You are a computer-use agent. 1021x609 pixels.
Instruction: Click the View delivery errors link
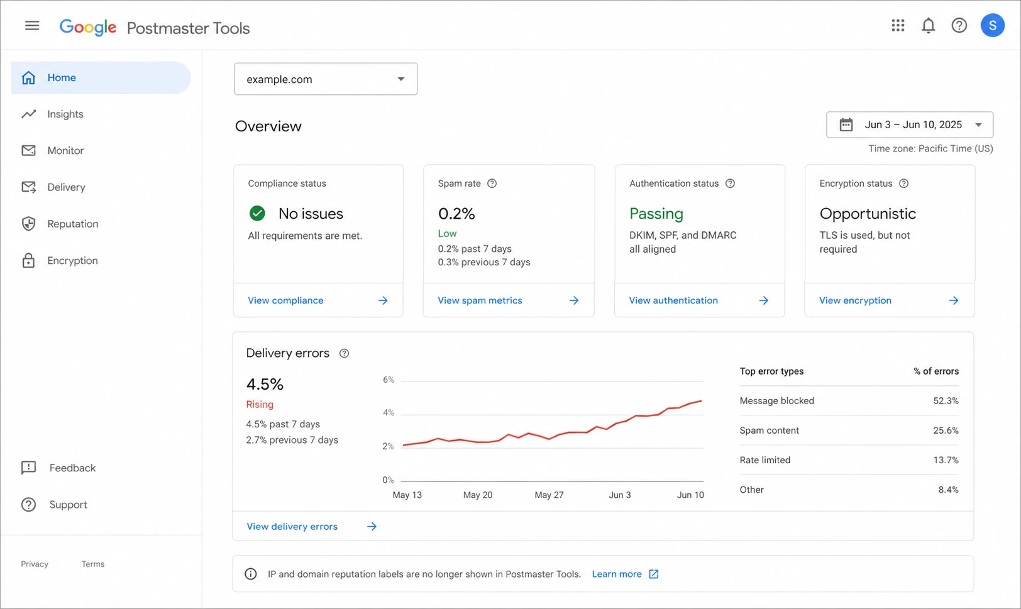click(292, 527)
